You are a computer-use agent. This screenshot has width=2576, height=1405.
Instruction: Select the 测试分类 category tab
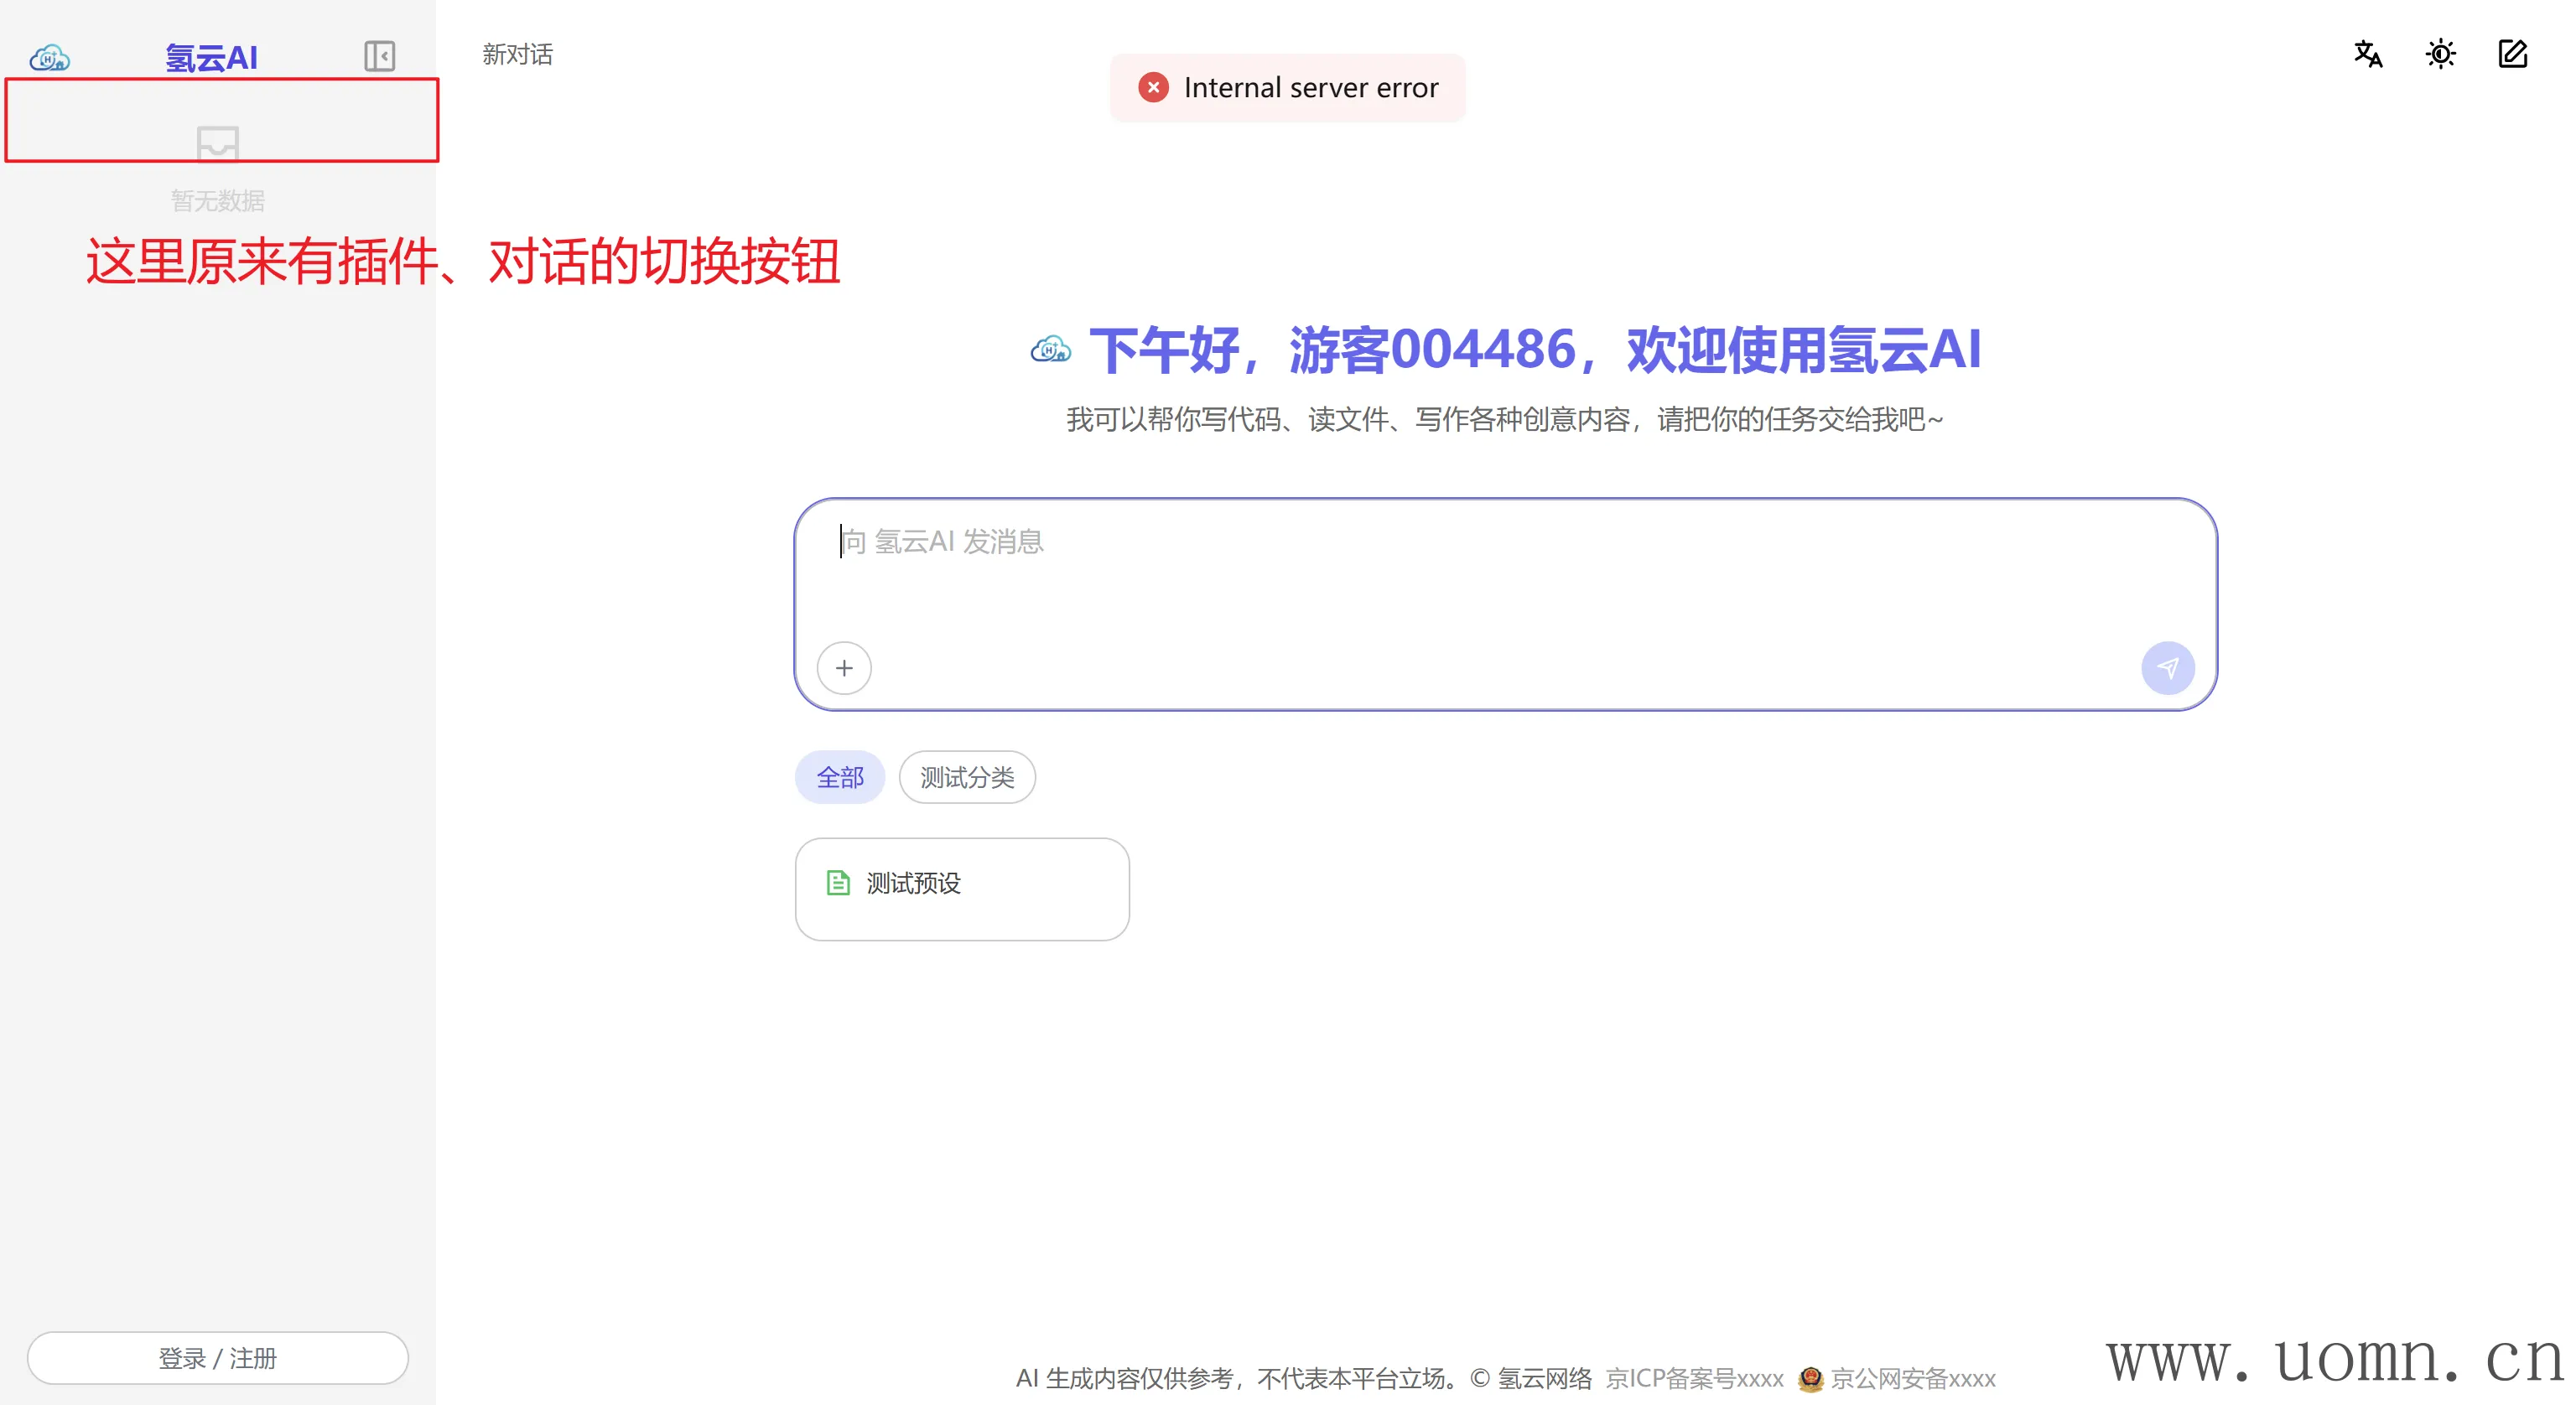[966, 777]
